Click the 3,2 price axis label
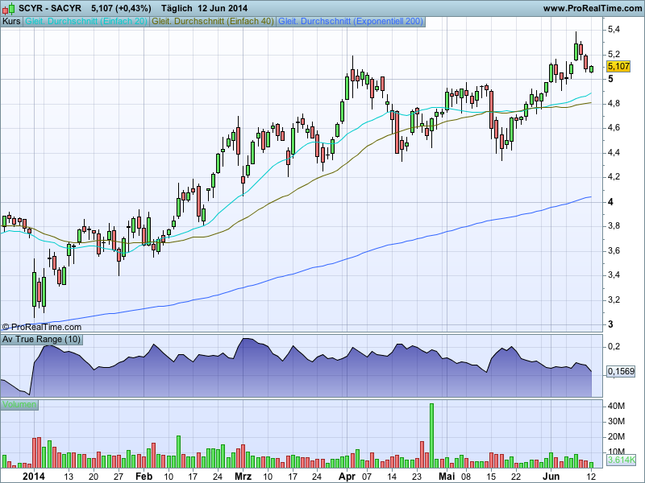 (614, 300)
